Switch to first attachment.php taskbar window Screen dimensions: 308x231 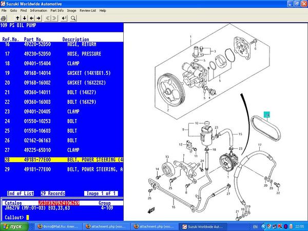(x=106, y=227)
